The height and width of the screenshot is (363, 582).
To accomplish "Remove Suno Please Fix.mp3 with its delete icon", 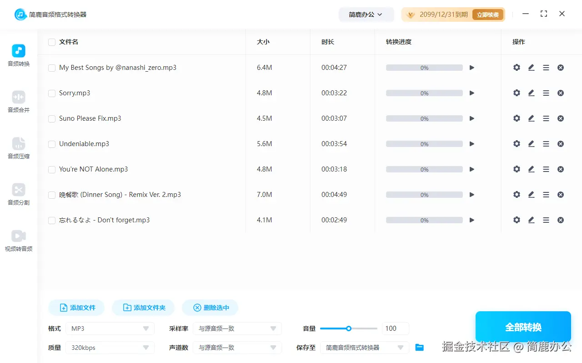I will (x=560, y=118).
